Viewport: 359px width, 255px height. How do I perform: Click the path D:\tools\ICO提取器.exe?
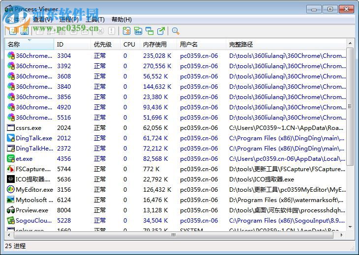[x=262, y=179]
